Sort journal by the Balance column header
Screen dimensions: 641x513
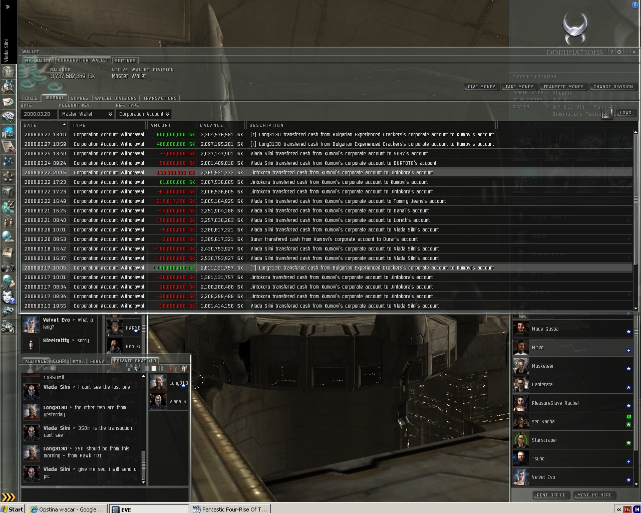pos(221,125)
